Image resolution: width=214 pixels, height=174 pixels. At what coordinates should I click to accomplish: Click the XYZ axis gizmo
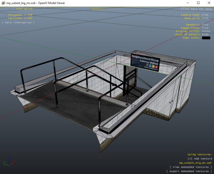(9, 161)
